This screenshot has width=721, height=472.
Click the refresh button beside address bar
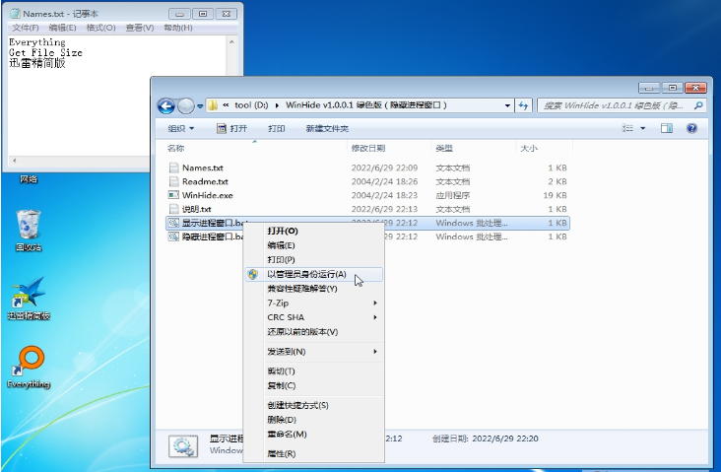(523, 105)
